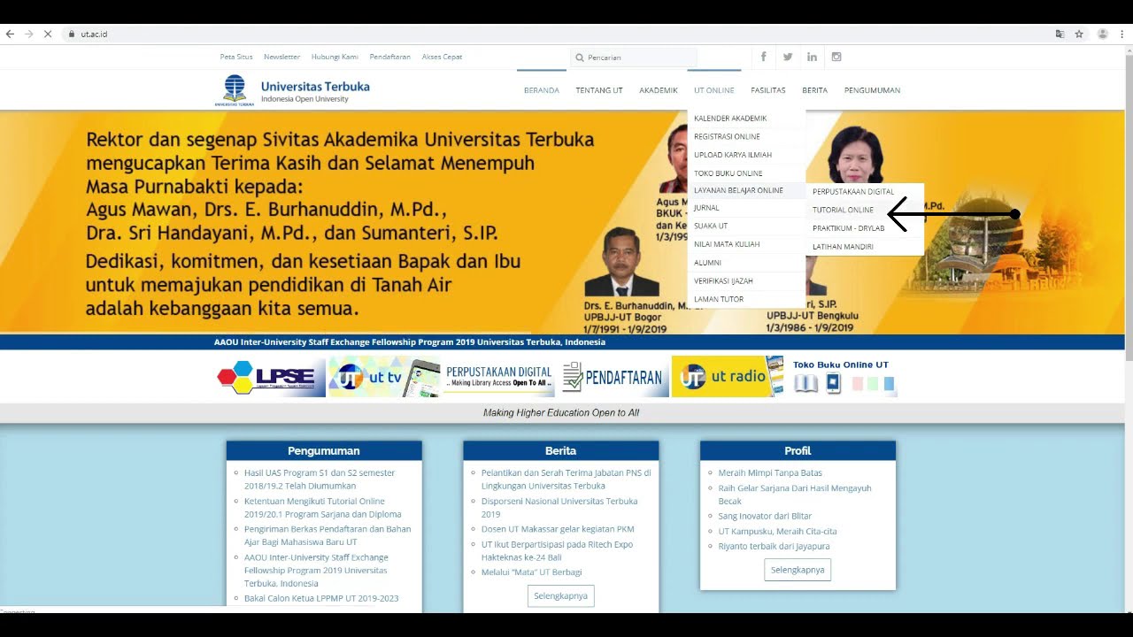Viewport: 1133px width, 637px height.
Task: Open the Toko Buku Online UT banner
Action: click(842, 377)
